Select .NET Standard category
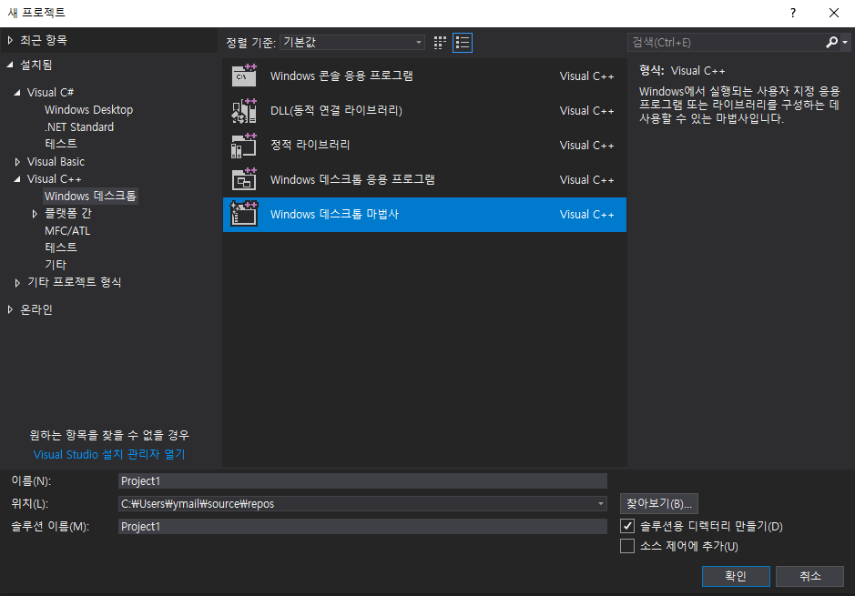855x596 pixels. (x=79, y=127)
